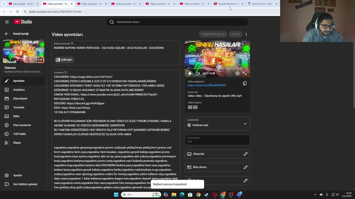The image size is (355, 199).
Task: Switch to Youtube Random Comment tab
Action: (x=229, y=4)
